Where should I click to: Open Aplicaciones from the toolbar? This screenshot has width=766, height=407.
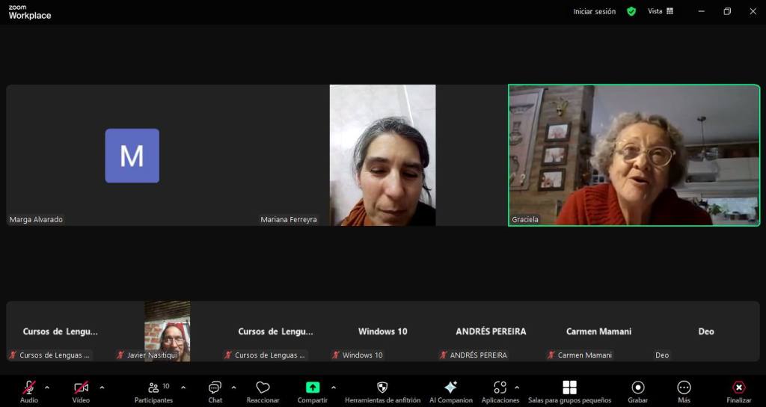point(500,391)
